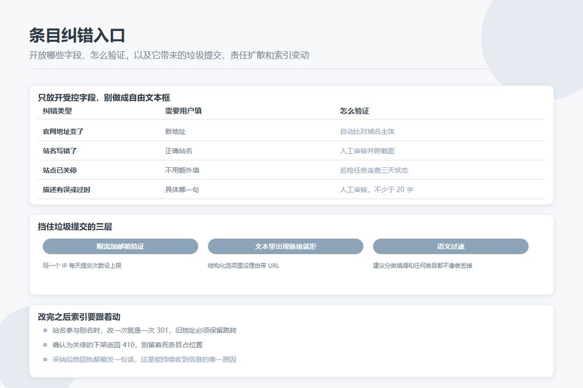
Task: Click the 不用额外填 cell
Action: click(182, 170)
